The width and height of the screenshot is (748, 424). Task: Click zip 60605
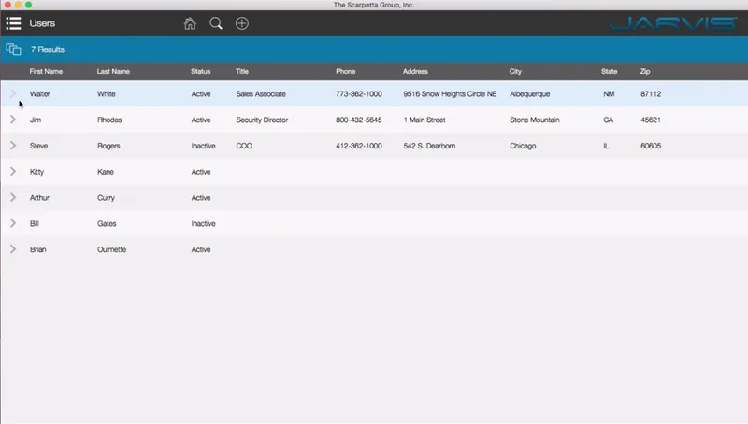click(x=651, y=146)
